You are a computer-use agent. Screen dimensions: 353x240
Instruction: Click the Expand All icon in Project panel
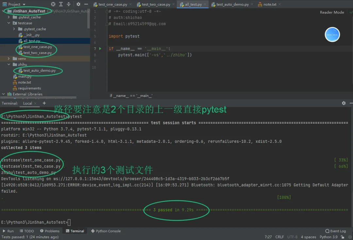(x=61, y=4)
